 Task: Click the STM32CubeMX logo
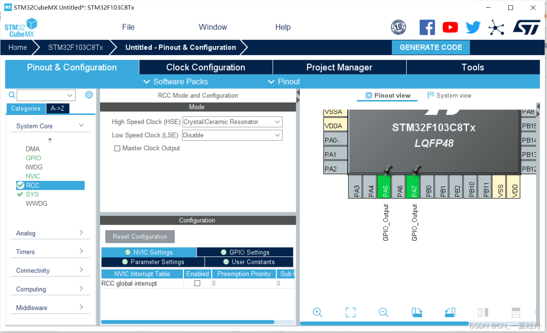coord(21,28)
